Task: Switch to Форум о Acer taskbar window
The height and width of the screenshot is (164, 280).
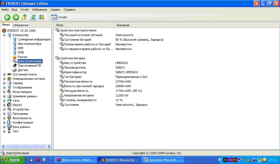Action: tap(75, 160)
